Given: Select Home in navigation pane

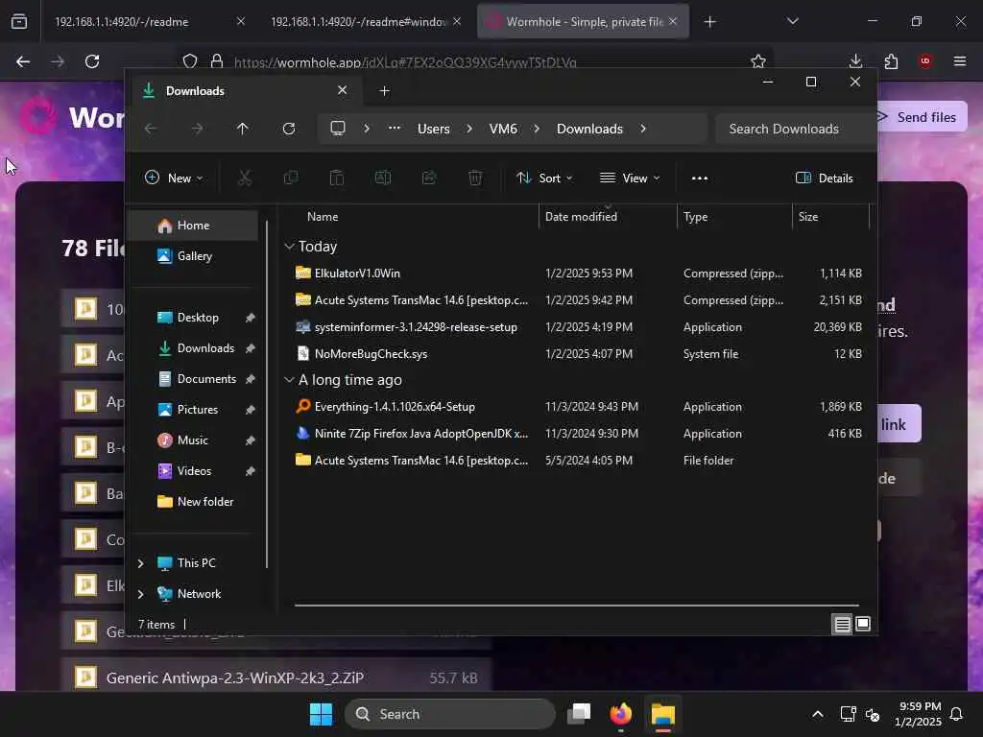Looking at the screenshot, I should [x=194, y=226].
